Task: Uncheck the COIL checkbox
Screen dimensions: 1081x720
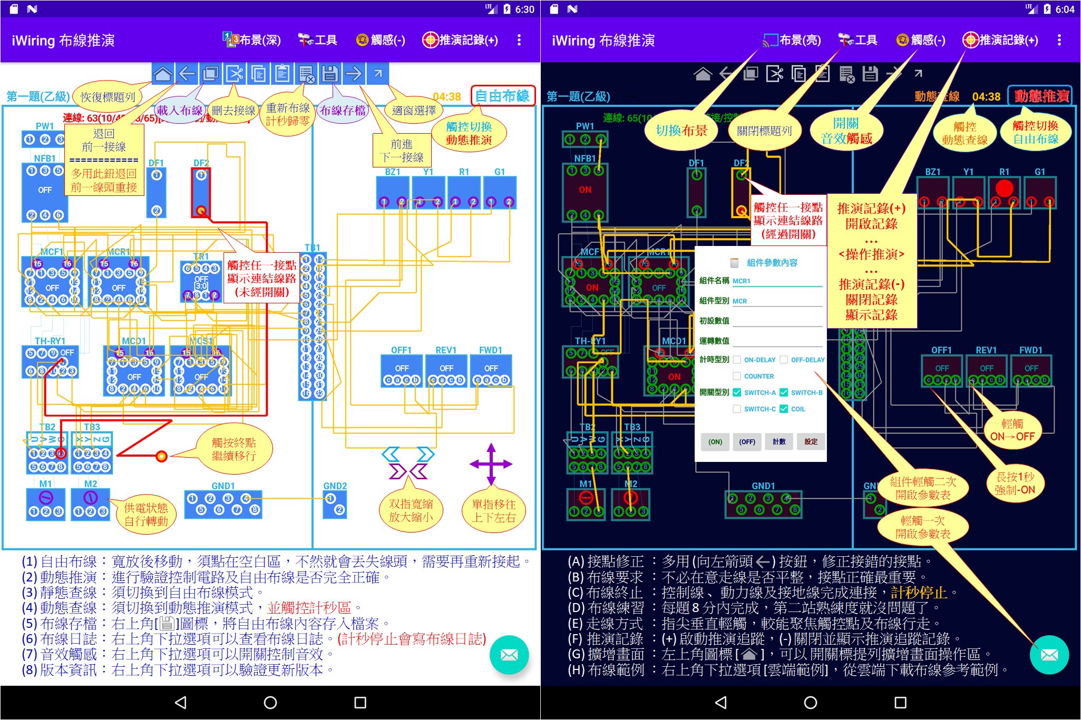Action: click(784, 409)
